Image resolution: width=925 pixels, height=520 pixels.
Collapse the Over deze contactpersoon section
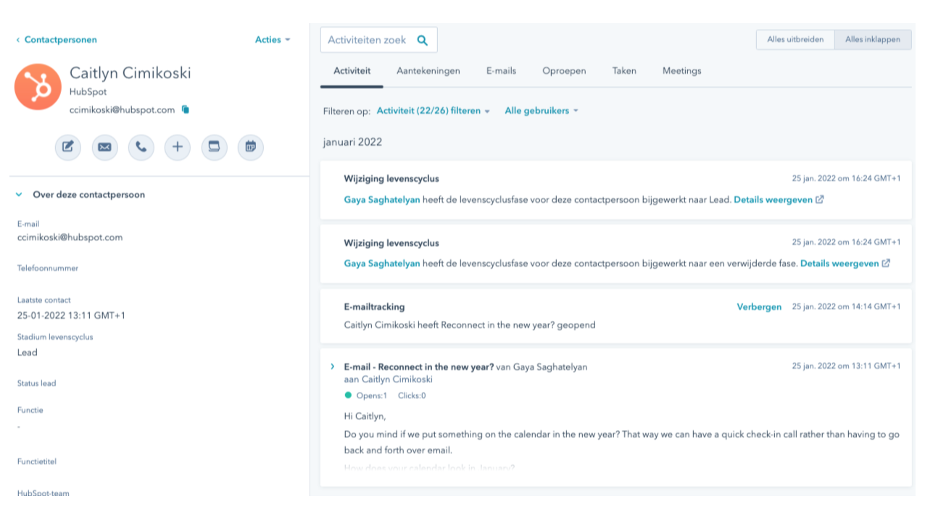(x=20, y=195)
